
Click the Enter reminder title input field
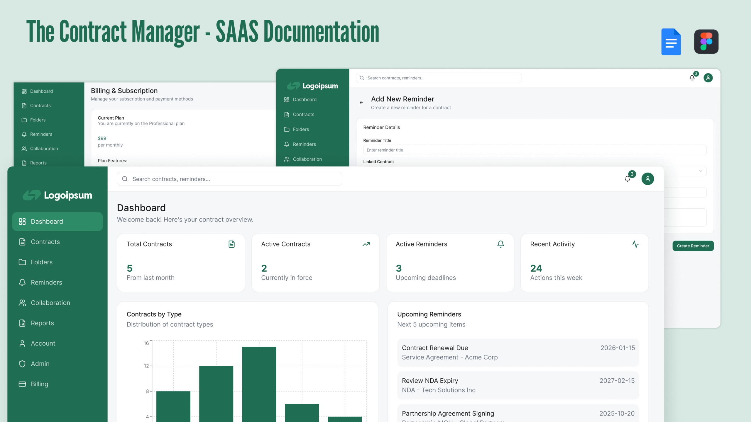click(x=535, y=150)
